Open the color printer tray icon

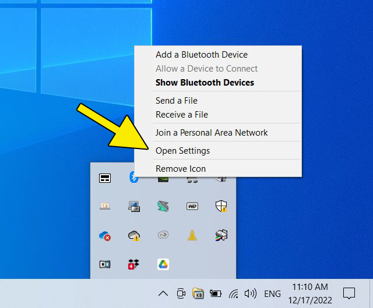pos(221,235)
